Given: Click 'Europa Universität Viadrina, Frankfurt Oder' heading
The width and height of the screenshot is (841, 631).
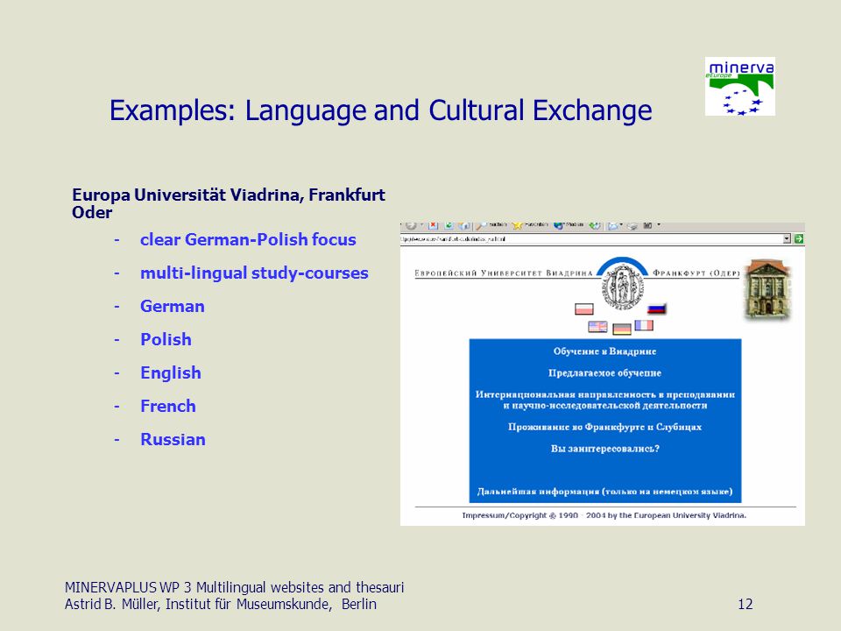Looking at the screenshot, I should (229, 203).
